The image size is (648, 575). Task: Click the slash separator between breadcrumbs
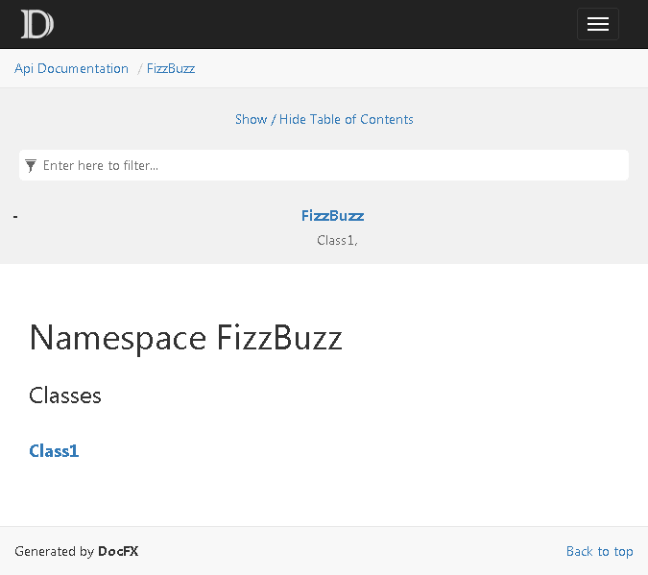[140, 68]
